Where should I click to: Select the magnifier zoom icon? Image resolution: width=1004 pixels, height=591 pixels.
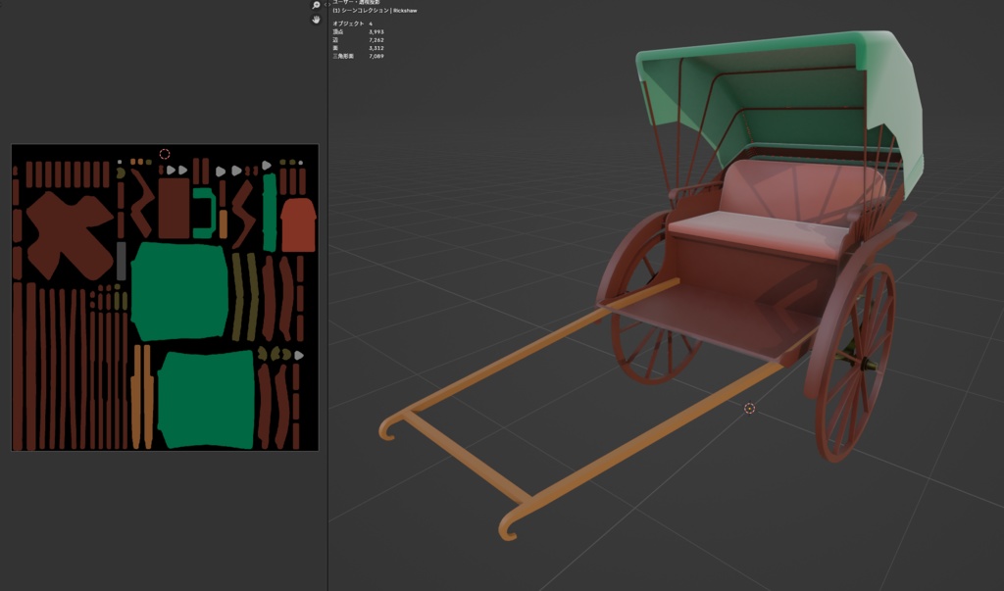[316, 5]
